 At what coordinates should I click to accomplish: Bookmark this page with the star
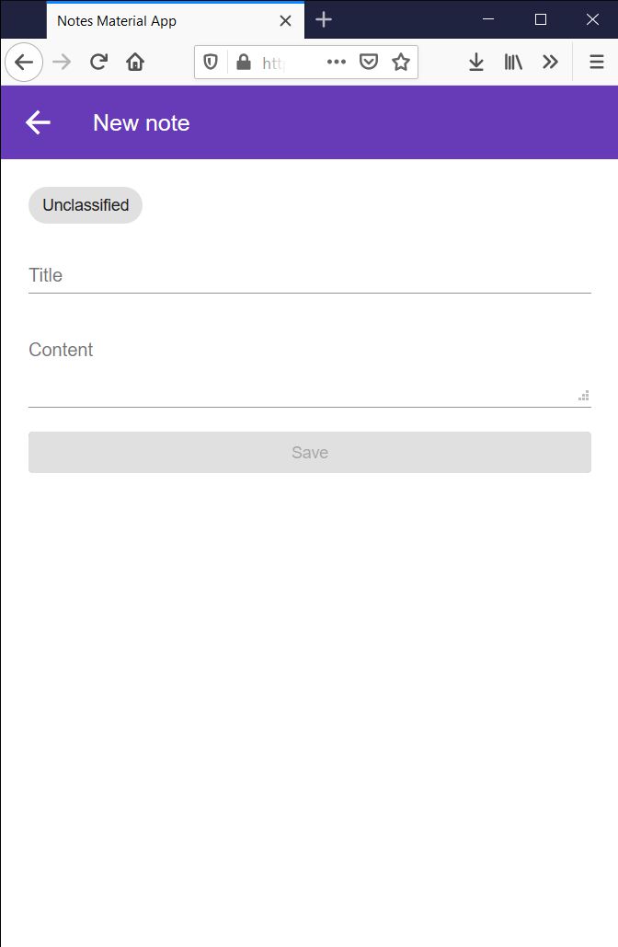point(401,63)
